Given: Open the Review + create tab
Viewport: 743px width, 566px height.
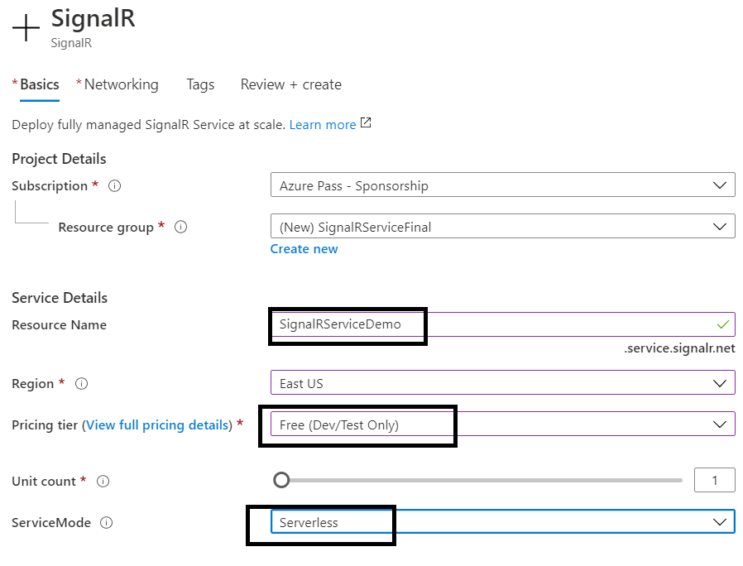Looking at the screenshot, I should point(291,85).
